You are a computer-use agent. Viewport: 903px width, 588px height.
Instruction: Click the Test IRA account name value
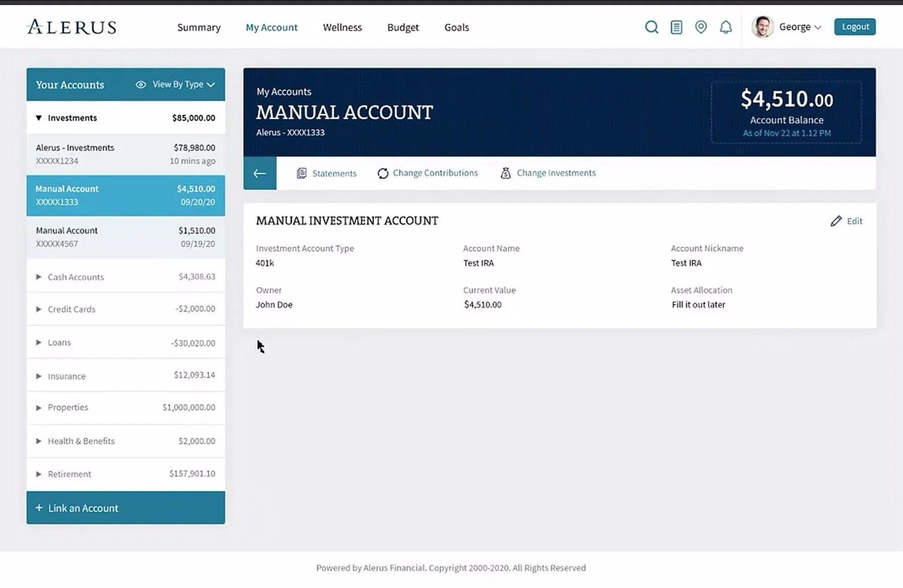coord(478,263)
